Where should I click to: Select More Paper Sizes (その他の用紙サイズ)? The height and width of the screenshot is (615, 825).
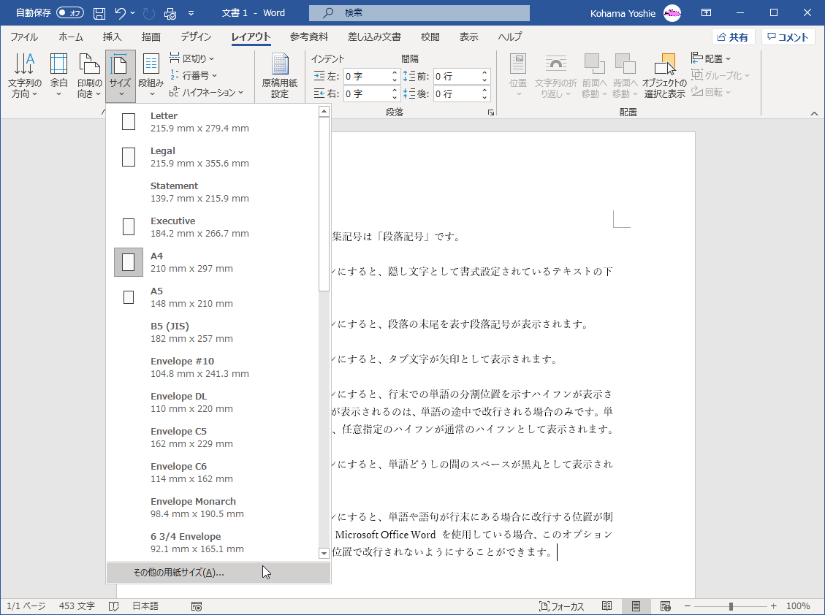point(218,573)
